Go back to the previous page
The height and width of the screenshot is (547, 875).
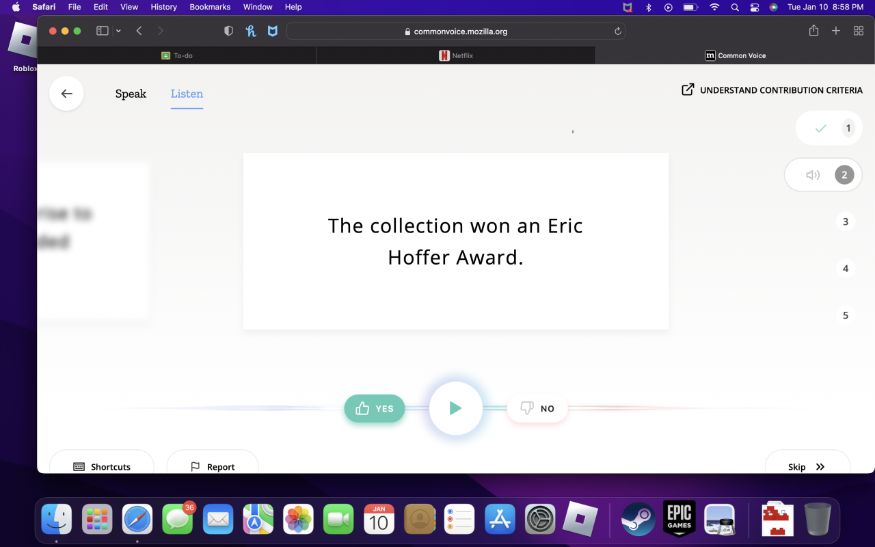coord(139,31)
